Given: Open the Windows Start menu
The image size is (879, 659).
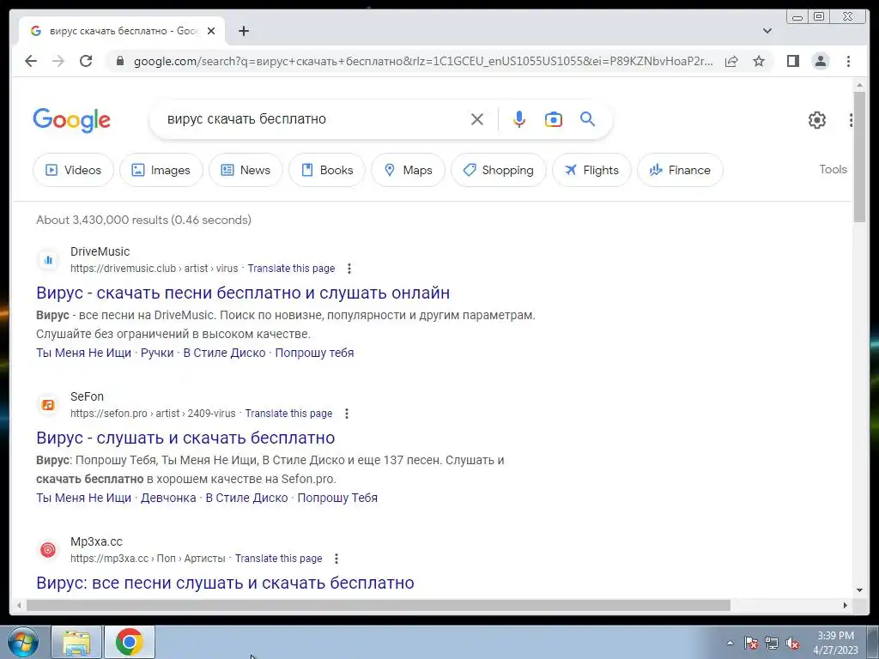Looking at the screenshot, I should pyautogui.click(x=23, y=642).
